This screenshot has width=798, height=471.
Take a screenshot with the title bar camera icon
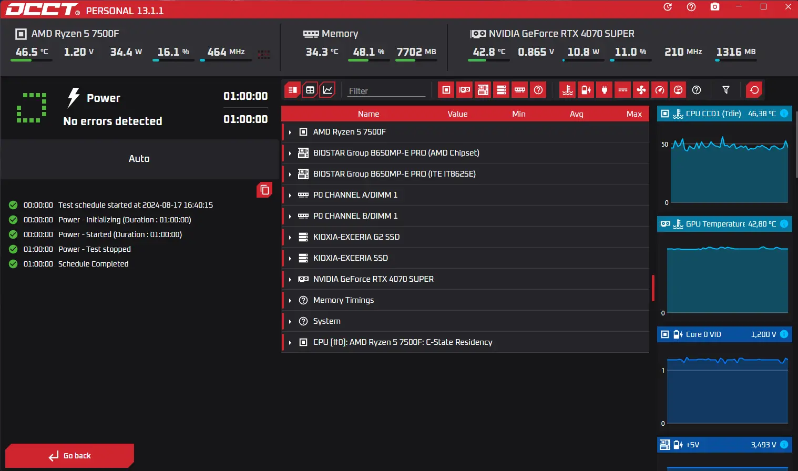(x=715, y=7)
